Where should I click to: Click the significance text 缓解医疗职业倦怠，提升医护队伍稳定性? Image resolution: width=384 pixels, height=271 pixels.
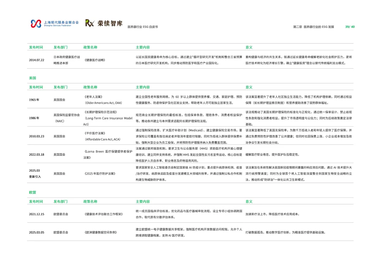pyautogui.click(x=273, y=155)
